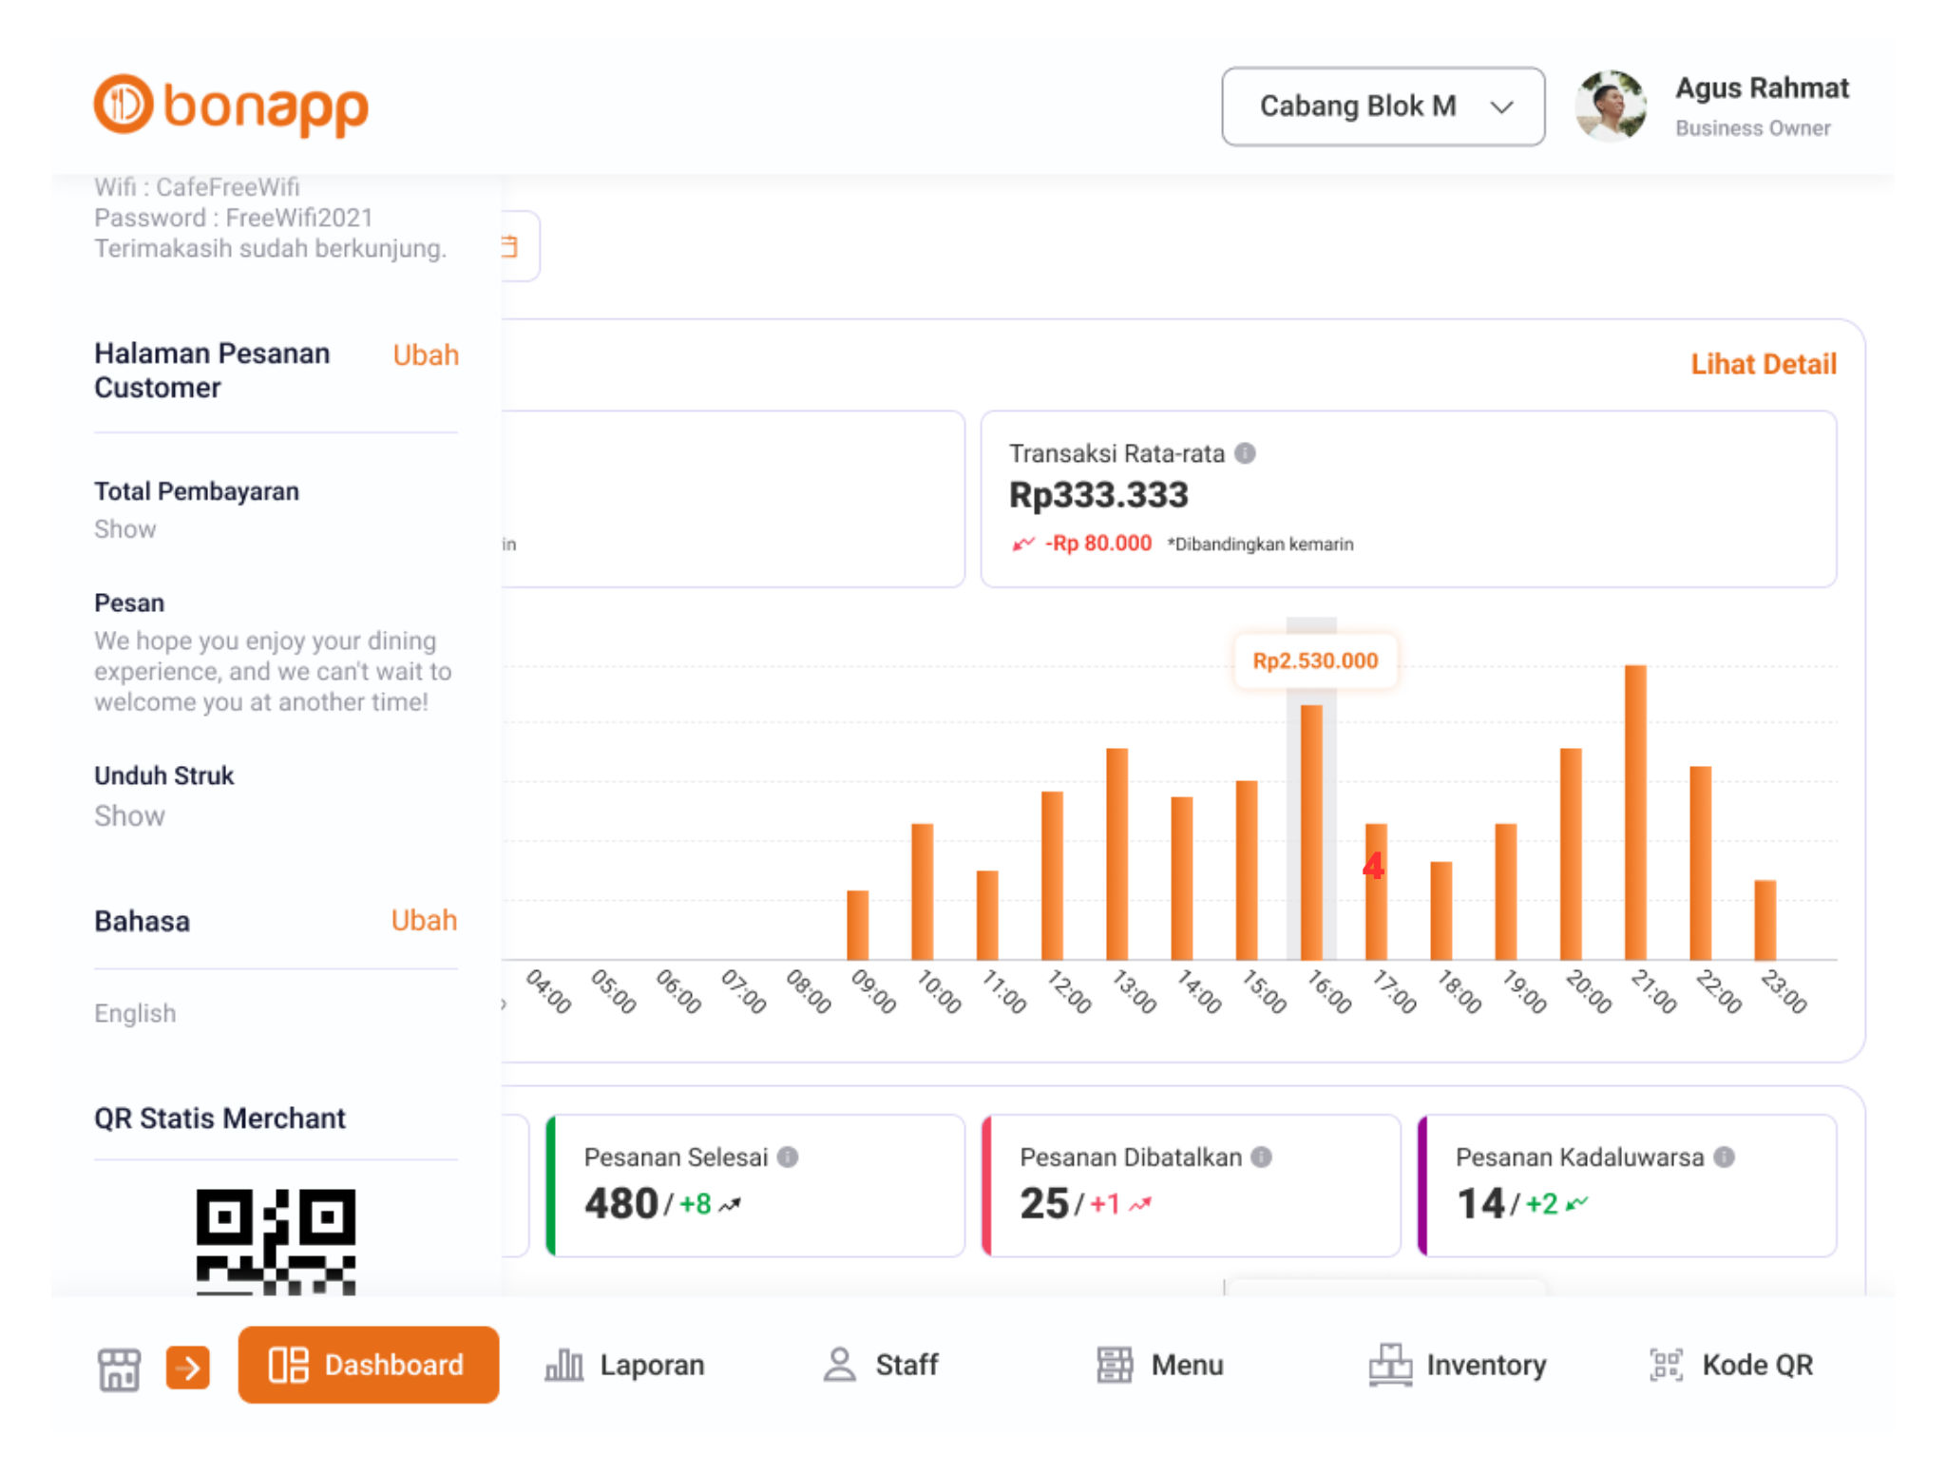Click the orange arrow collapse icon
Image resolution: width=1946 pixels, height=1473 pixels.
point(188,1368)
